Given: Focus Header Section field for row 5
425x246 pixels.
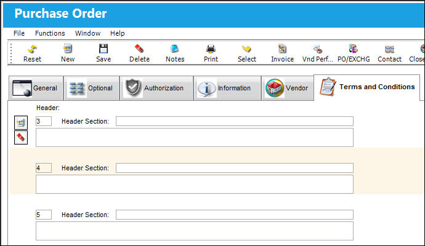Looking at the screenshot, I should tap(235, 215).
